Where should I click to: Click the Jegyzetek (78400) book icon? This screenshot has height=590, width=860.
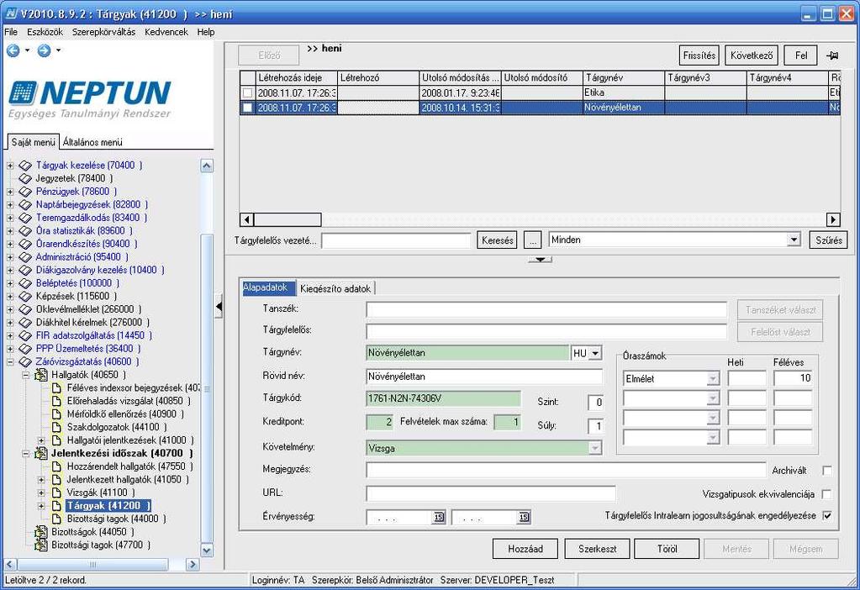point(25,178)
